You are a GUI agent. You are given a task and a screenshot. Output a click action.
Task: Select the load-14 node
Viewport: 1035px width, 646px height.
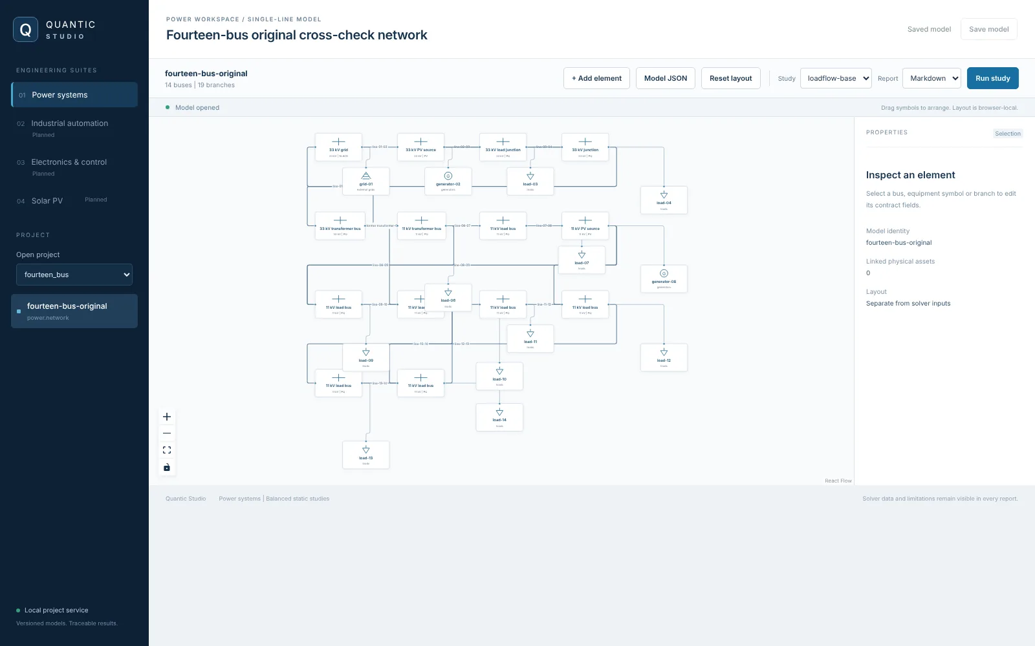point(499,417)
